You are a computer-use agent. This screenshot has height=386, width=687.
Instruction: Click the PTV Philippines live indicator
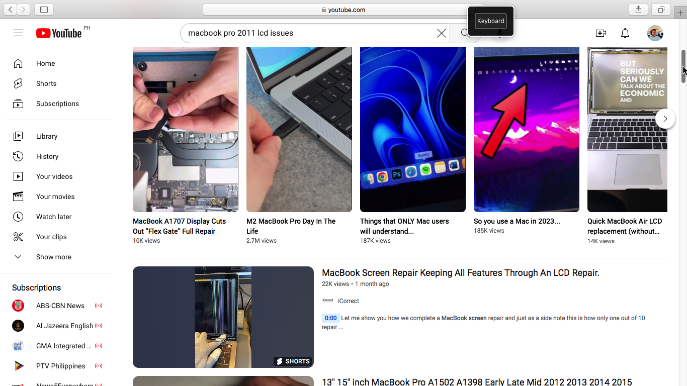pos(99,366)
